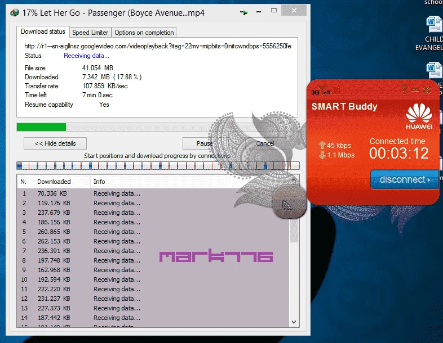The image size is (443, 343).
Task: Click the downloaded value 7.342 MB
Action: (96, 77)
